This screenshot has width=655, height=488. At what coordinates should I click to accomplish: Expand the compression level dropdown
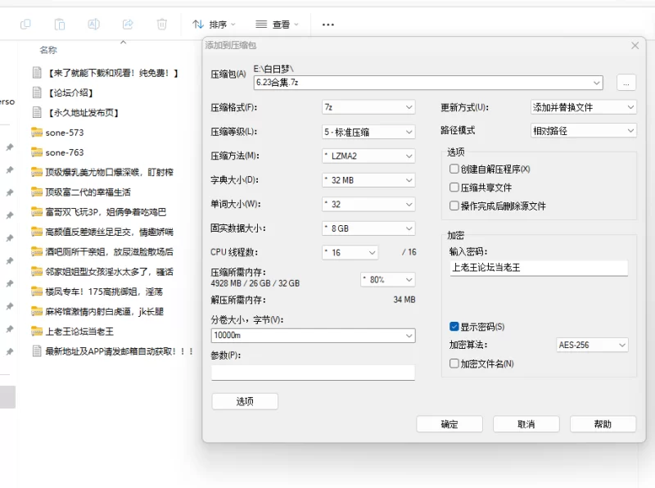[x=368, y=132]
